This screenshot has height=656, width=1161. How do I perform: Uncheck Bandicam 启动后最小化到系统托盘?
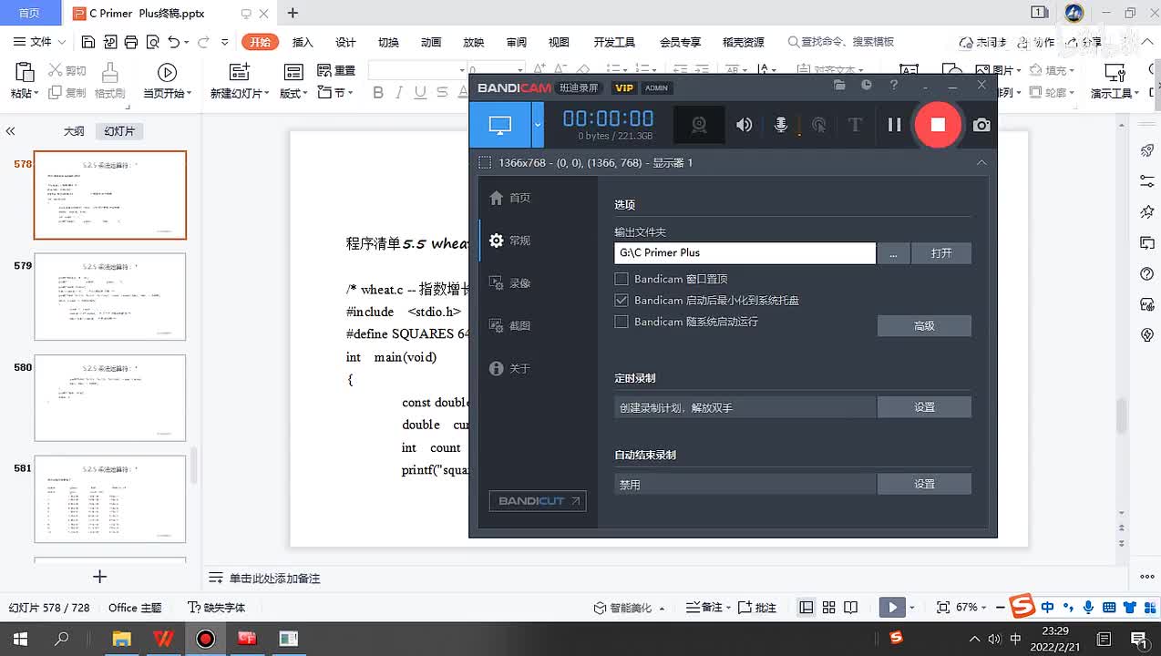click(x=622, y=300)
